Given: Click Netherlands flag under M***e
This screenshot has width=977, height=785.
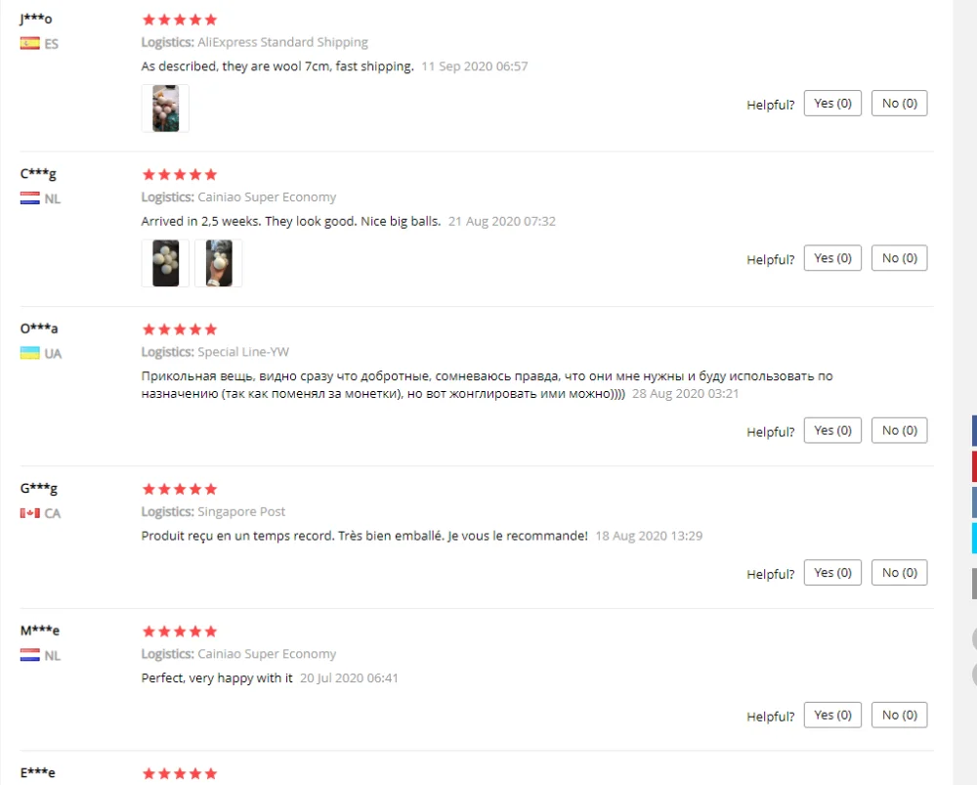Looking at the screenshot, I should point(30,655).
